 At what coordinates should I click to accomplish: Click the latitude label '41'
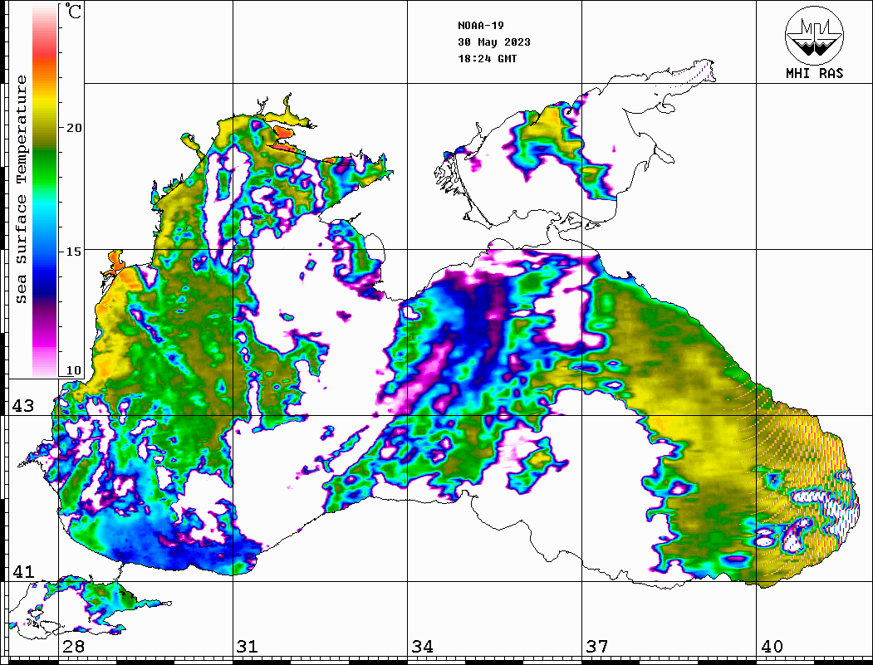pos(23,571)
